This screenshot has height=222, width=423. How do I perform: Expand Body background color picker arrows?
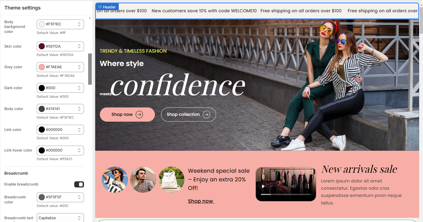[x=79, y=24]
